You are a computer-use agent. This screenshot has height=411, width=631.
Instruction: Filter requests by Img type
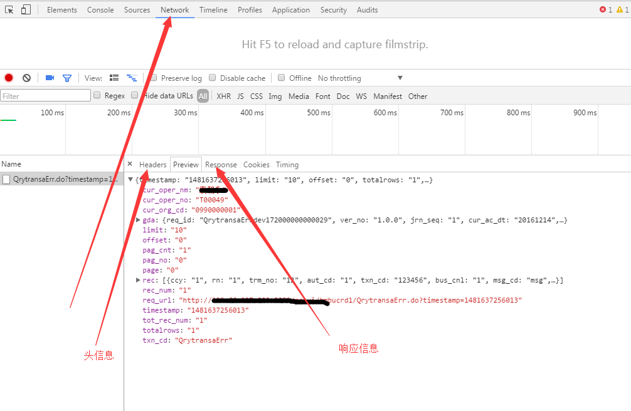click(275, 96)
